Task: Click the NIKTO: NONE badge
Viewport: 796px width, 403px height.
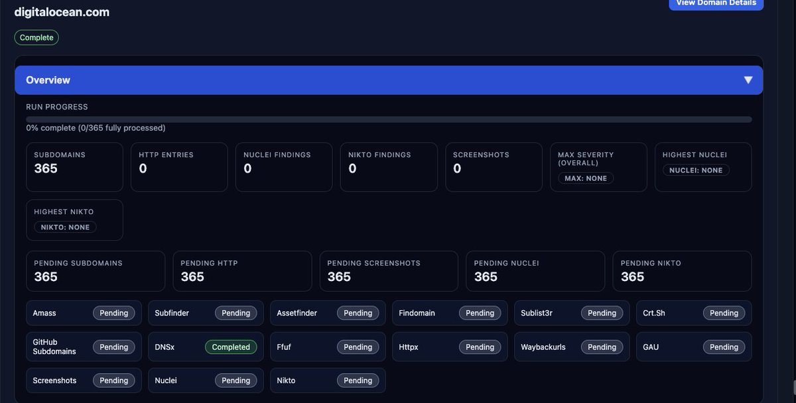Action: [x=66, y=227]
